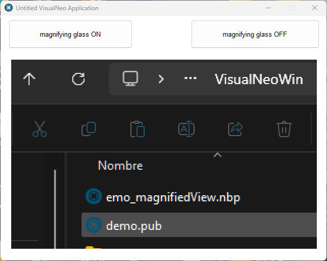Click the Nombre column header
This screenshot has height=261, width=327.
point(120,166)
